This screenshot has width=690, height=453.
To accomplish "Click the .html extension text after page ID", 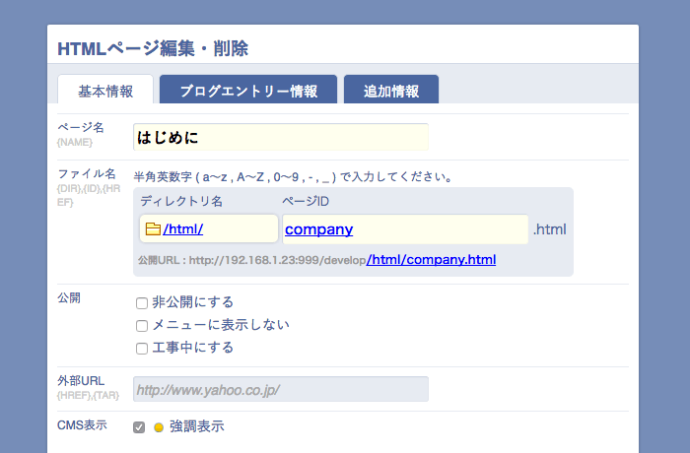I will [549, 229].
